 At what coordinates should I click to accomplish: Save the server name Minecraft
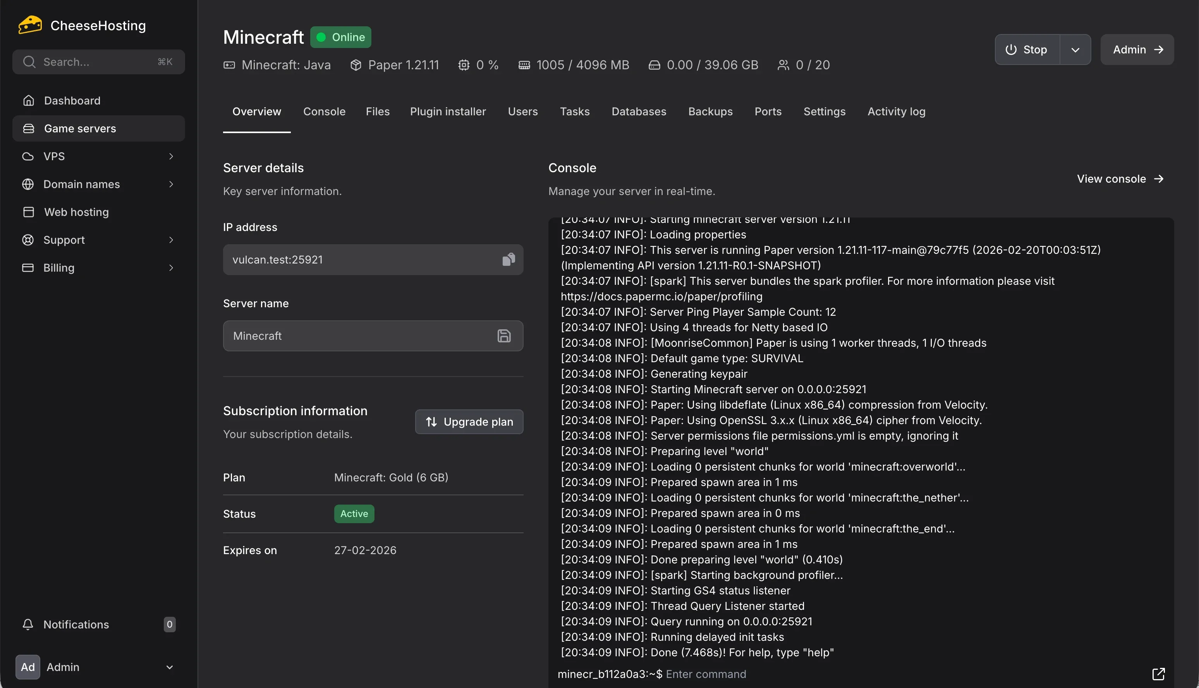[504, 335]
